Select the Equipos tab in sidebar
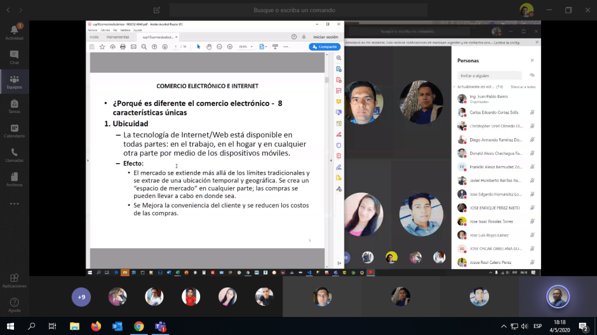The width and height of the screenshot is (597, 335). point(14,82)
